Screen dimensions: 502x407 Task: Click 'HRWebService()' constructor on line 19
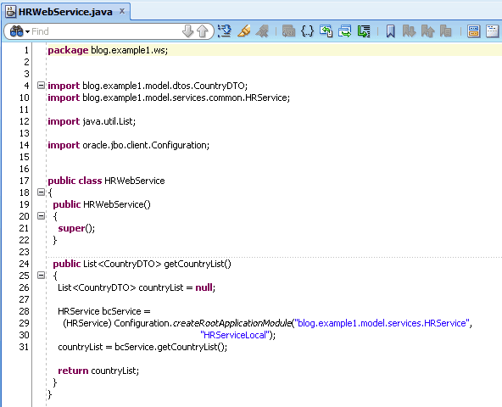click(117, 204)
